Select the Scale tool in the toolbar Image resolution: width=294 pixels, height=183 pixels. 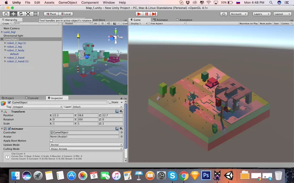coord(28,14)
